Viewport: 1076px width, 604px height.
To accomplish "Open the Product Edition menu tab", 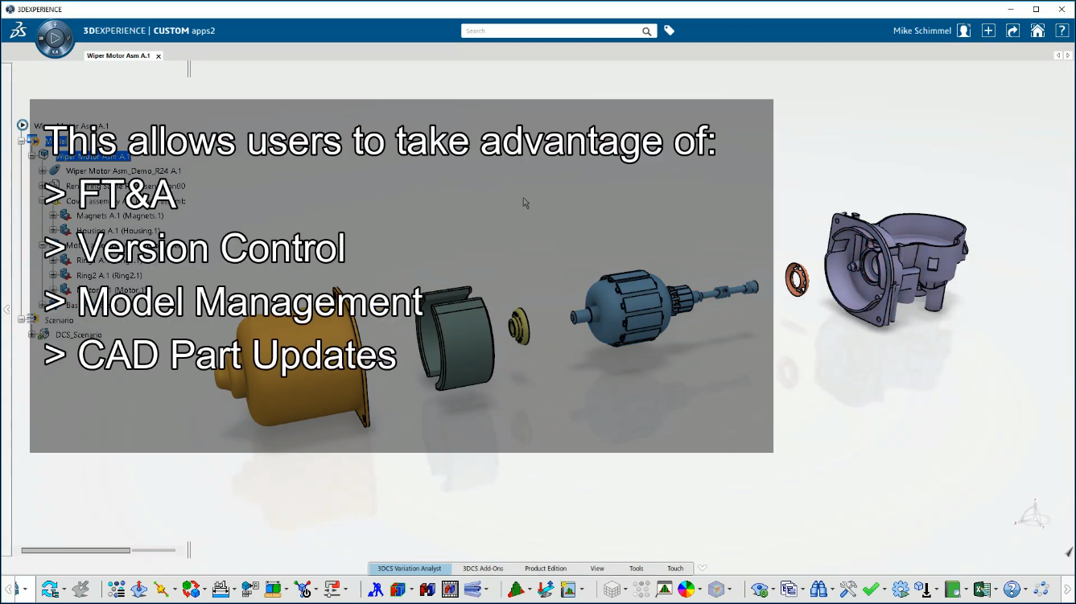I will coord(545,568).
